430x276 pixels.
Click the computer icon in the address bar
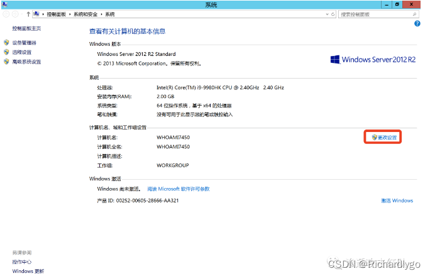[36, 14]
